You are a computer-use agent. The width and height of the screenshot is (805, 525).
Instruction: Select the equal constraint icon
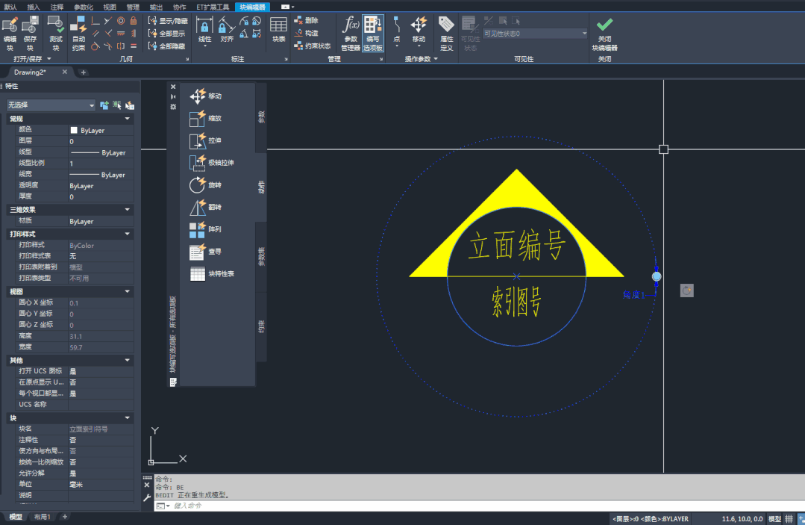134,46
